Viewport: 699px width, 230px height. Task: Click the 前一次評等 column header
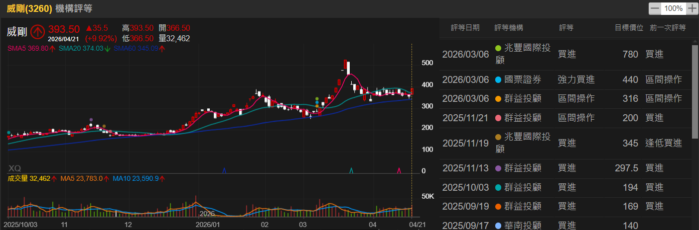668,28
